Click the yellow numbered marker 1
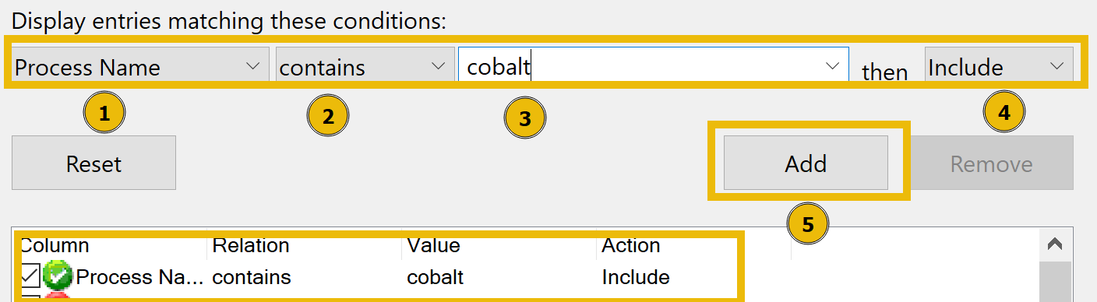The height and width of the screenshot is (302, 1097). (x=105, y=114)
